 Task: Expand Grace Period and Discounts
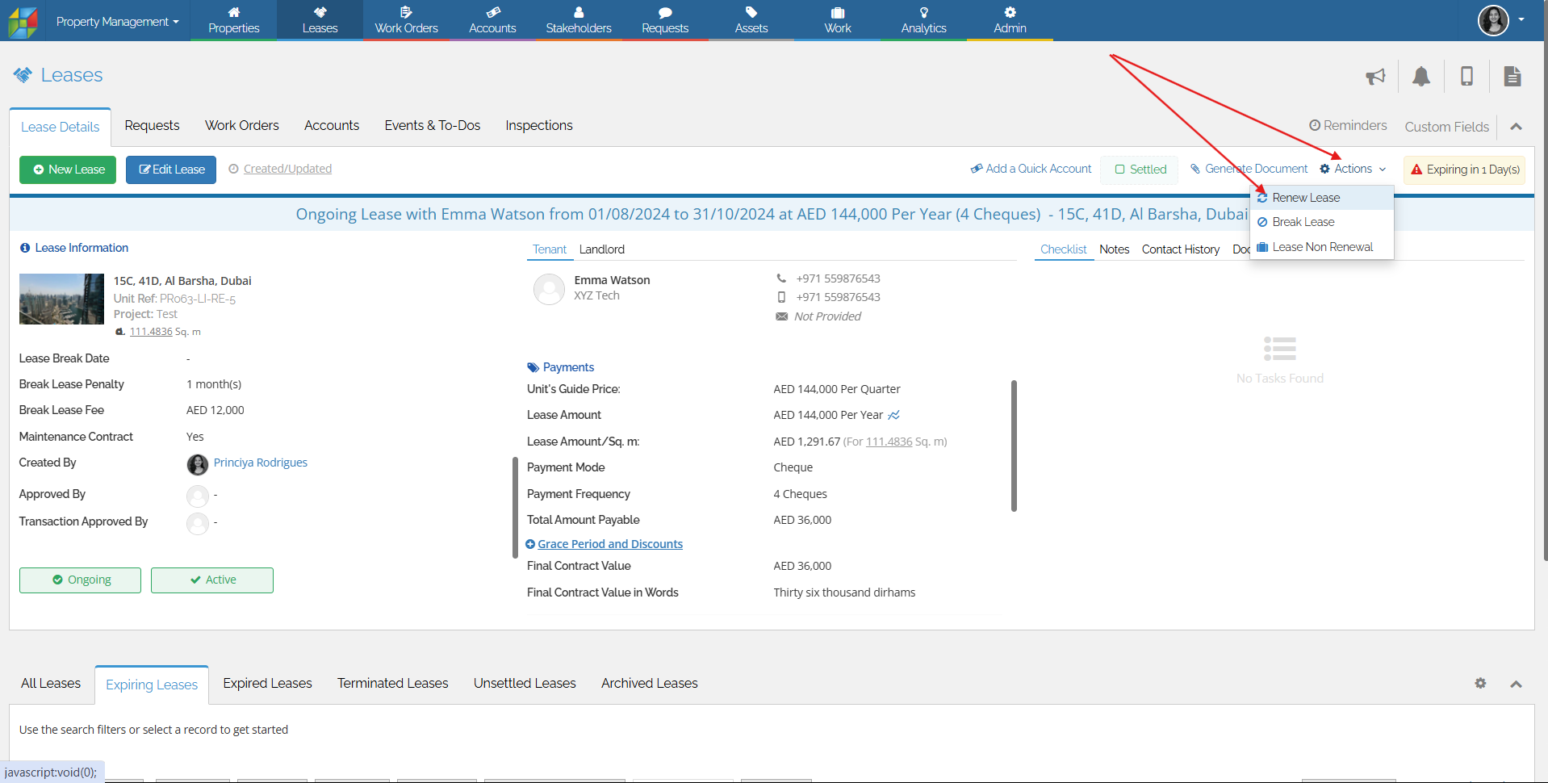pyautogui.click(x=609, y=544)
